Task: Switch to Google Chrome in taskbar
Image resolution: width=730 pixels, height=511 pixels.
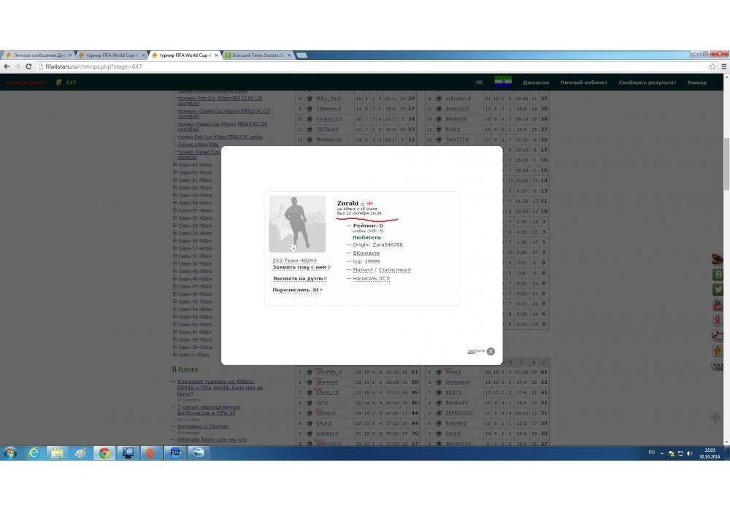Action: 104,453
